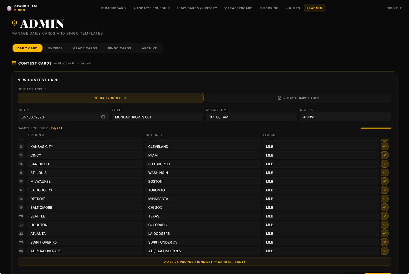Open the Status dropdown showing Active

point(345,117)
